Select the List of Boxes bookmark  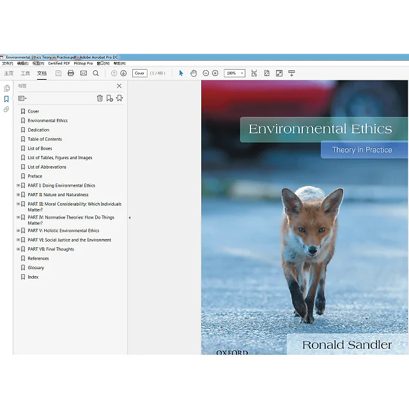click(x=40, y=148)
